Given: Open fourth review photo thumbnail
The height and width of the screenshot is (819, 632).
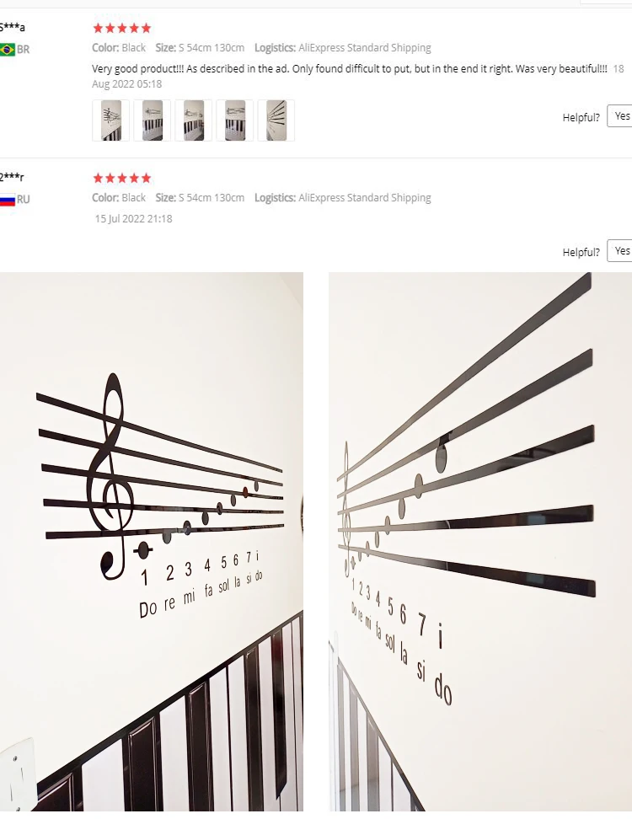Looking at the screenshot, I should (234, 120).
